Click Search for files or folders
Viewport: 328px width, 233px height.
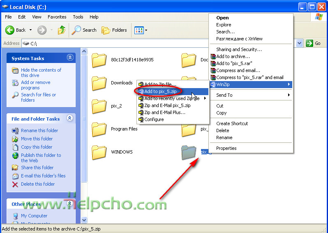pos(39,97)
